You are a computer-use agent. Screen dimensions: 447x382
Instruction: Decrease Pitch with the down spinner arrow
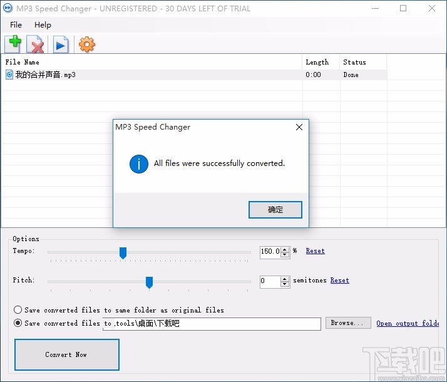click(x=285, y=284)
